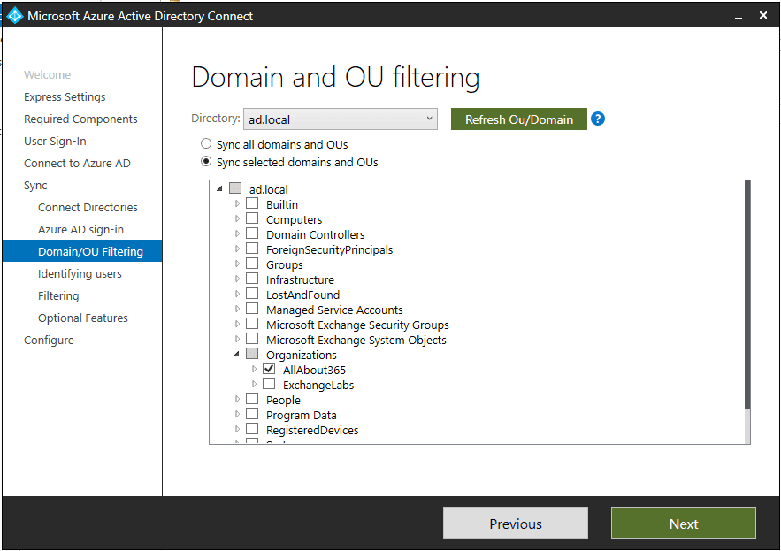Collapse the Organizations tree node

click(x=237, y=355)
